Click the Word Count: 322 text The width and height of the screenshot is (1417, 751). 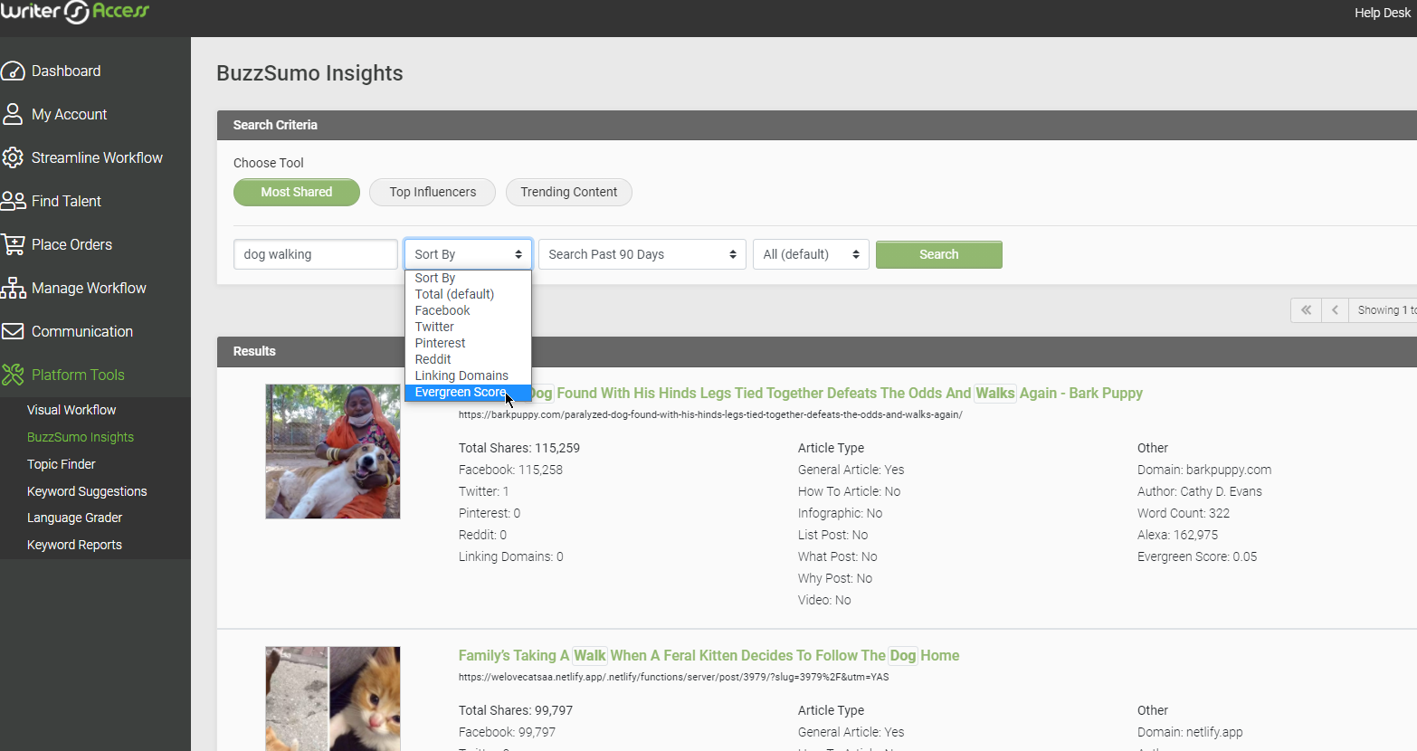point(1184,513)
